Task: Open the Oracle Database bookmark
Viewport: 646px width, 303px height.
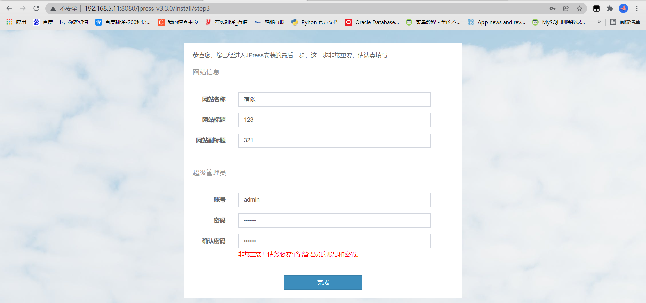Action: (x=372, y=22)
